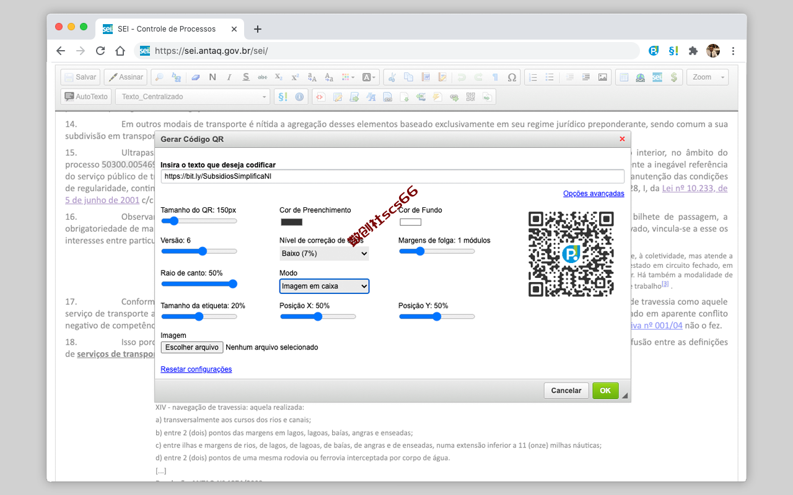Open the Modo dropdown (Imagem em caixa)
Screen dimensions: 793x495
[324, 286]
